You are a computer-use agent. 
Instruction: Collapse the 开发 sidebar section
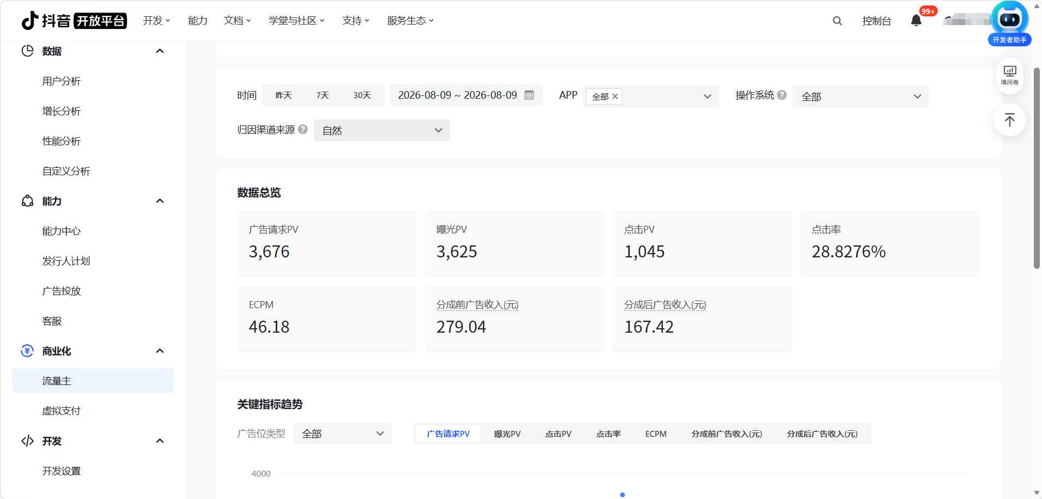point(160,441)
